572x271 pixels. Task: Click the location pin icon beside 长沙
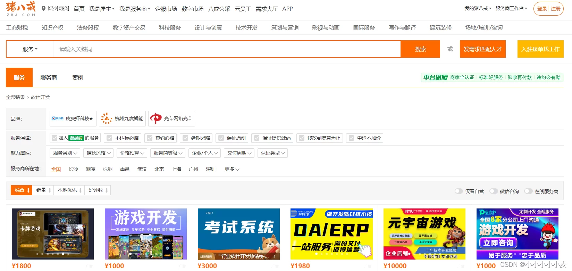43,9
